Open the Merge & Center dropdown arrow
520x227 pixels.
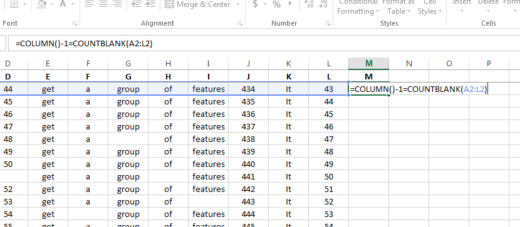237,4
